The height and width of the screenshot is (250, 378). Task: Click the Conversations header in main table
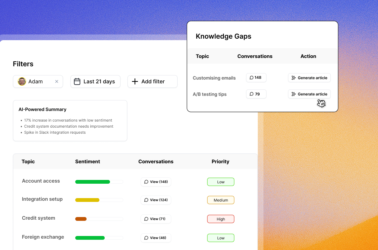[x=156, y=162]
